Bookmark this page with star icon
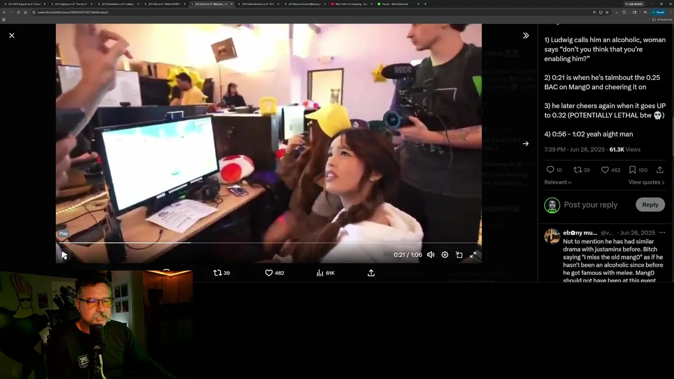The height and width of the screenshot is (379, 674). (x=607, y=12)
